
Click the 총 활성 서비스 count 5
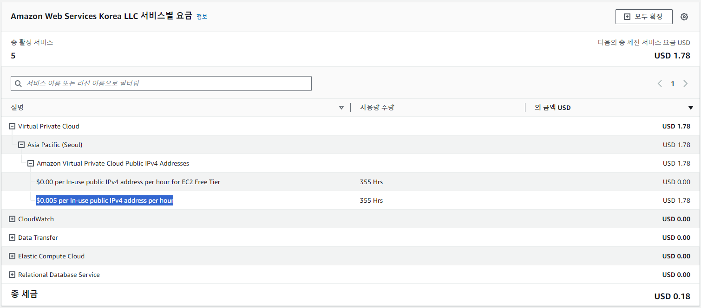pyautogui.click(x=13, y=56)
